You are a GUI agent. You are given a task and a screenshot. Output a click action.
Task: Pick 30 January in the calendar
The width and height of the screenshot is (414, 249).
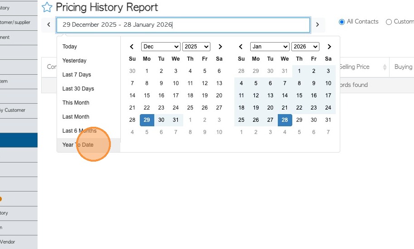click(314, 120)
